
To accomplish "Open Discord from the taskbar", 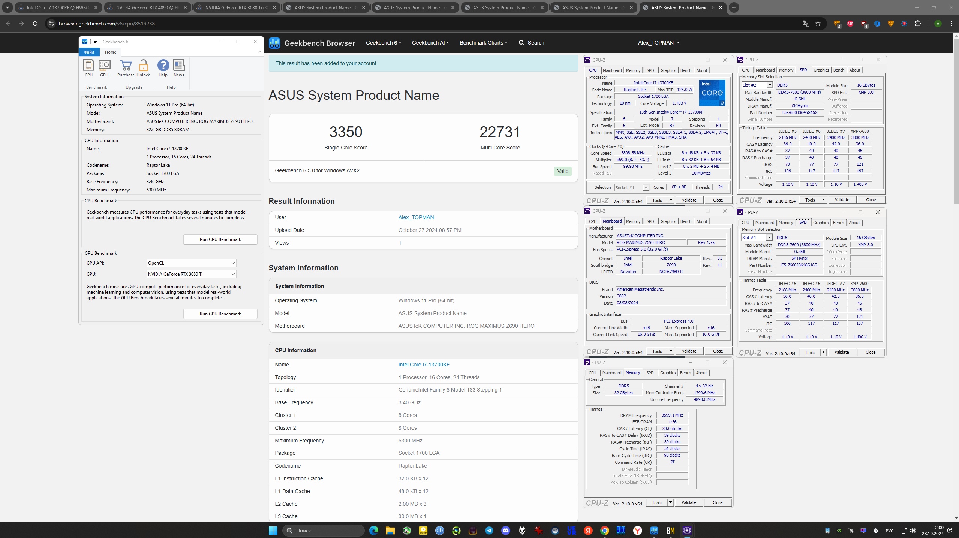I will [x=506, y=530].
